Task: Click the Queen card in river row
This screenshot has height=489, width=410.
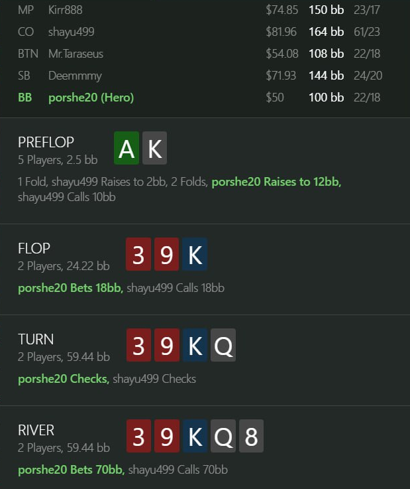Action: pos(223,436)
